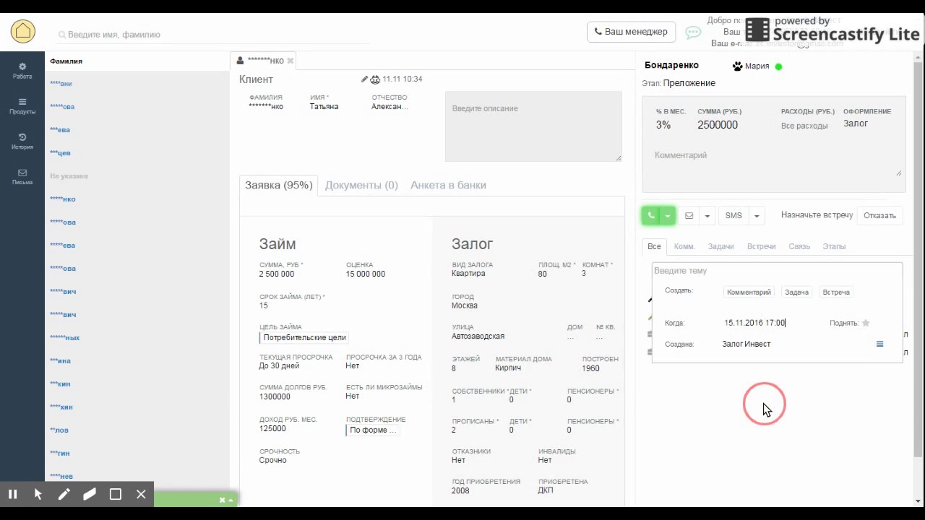This screenshot has height=520, width=925.
Task: Select the Комм. activity tab
Action: click(684, 246)
